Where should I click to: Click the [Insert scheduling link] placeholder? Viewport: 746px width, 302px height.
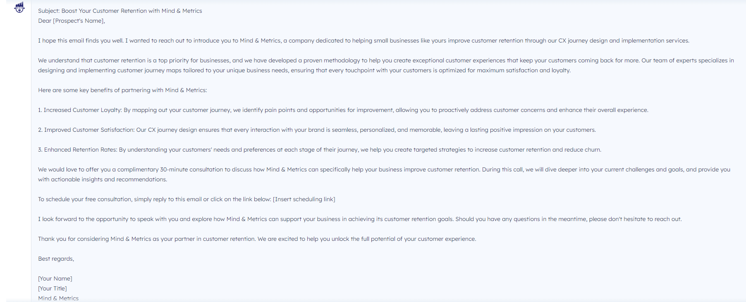(x=304, y=199)
